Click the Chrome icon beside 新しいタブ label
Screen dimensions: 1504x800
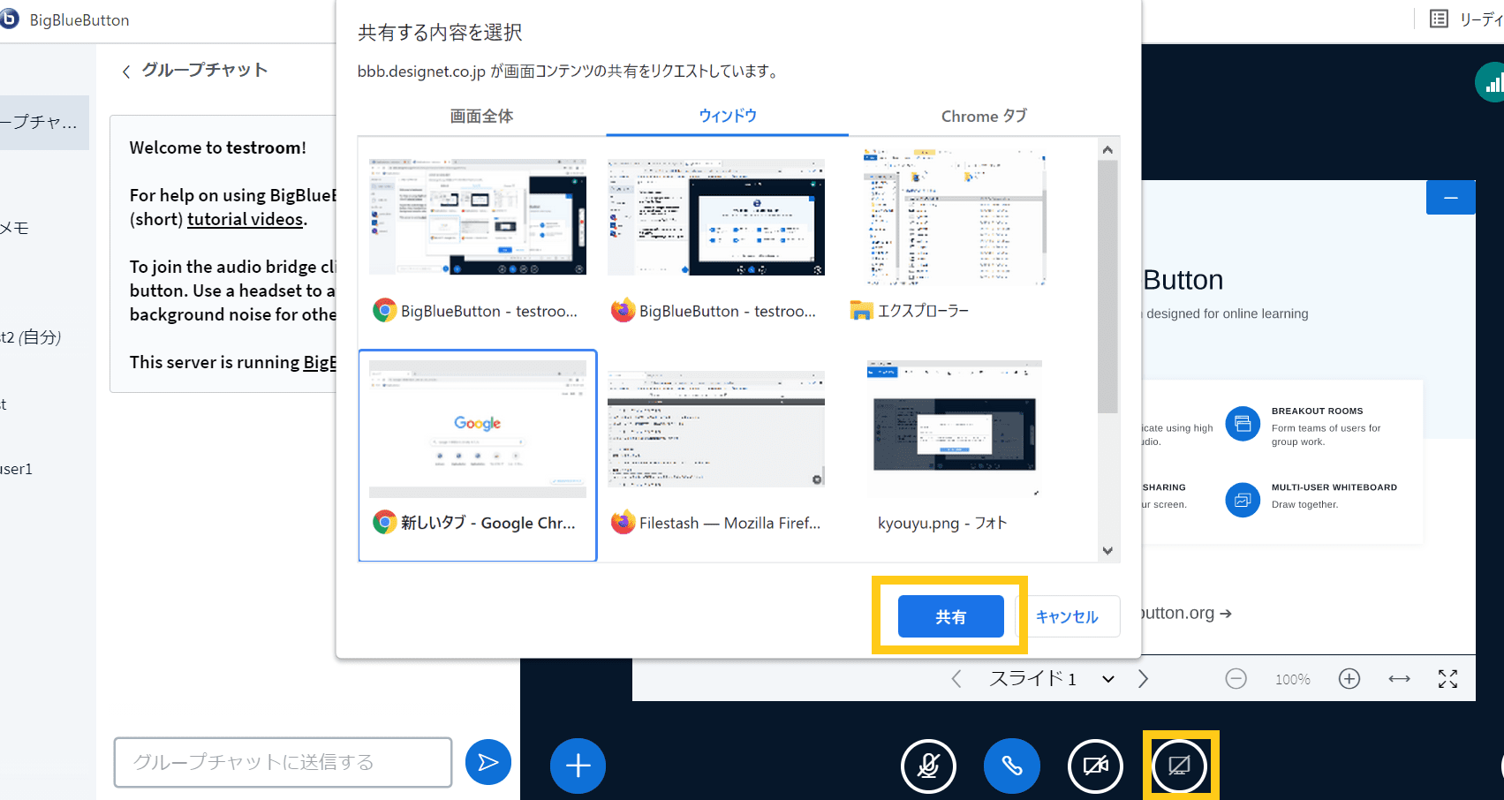(x=384, y=523)
